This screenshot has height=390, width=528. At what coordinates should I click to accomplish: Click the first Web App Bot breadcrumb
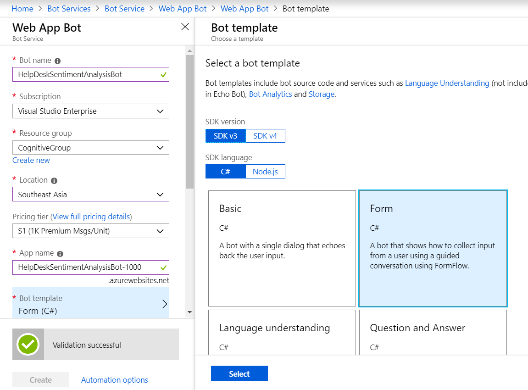click(x=183, y=9)
